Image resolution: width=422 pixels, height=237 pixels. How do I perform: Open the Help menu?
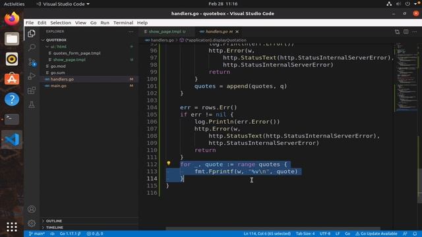pos(142,23)
